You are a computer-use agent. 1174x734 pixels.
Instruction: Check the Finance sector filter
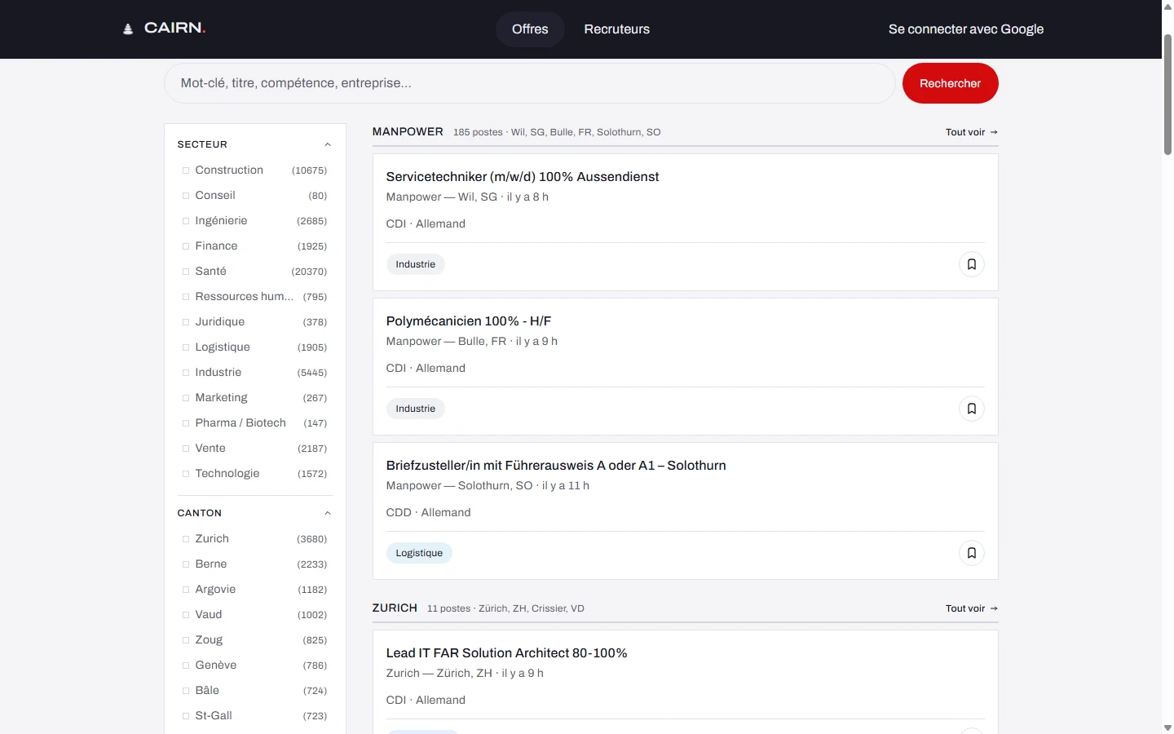click(186, 246)
